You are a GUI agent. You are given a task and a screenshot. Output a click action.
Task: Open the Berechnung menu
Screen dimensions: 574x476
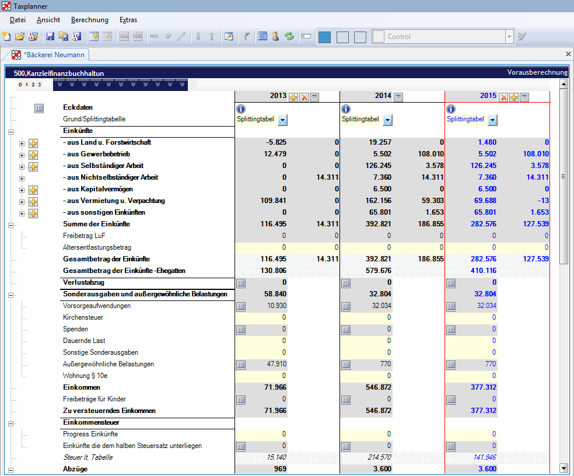pos(89,19)
